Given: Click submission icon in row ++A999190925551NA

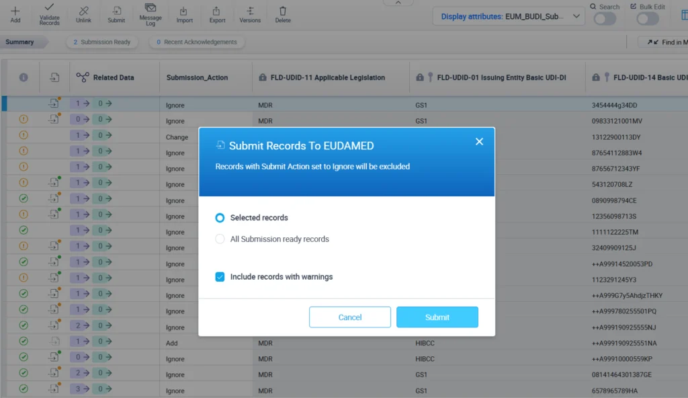Looking at the screenshot, I should [x=54, y=341].
